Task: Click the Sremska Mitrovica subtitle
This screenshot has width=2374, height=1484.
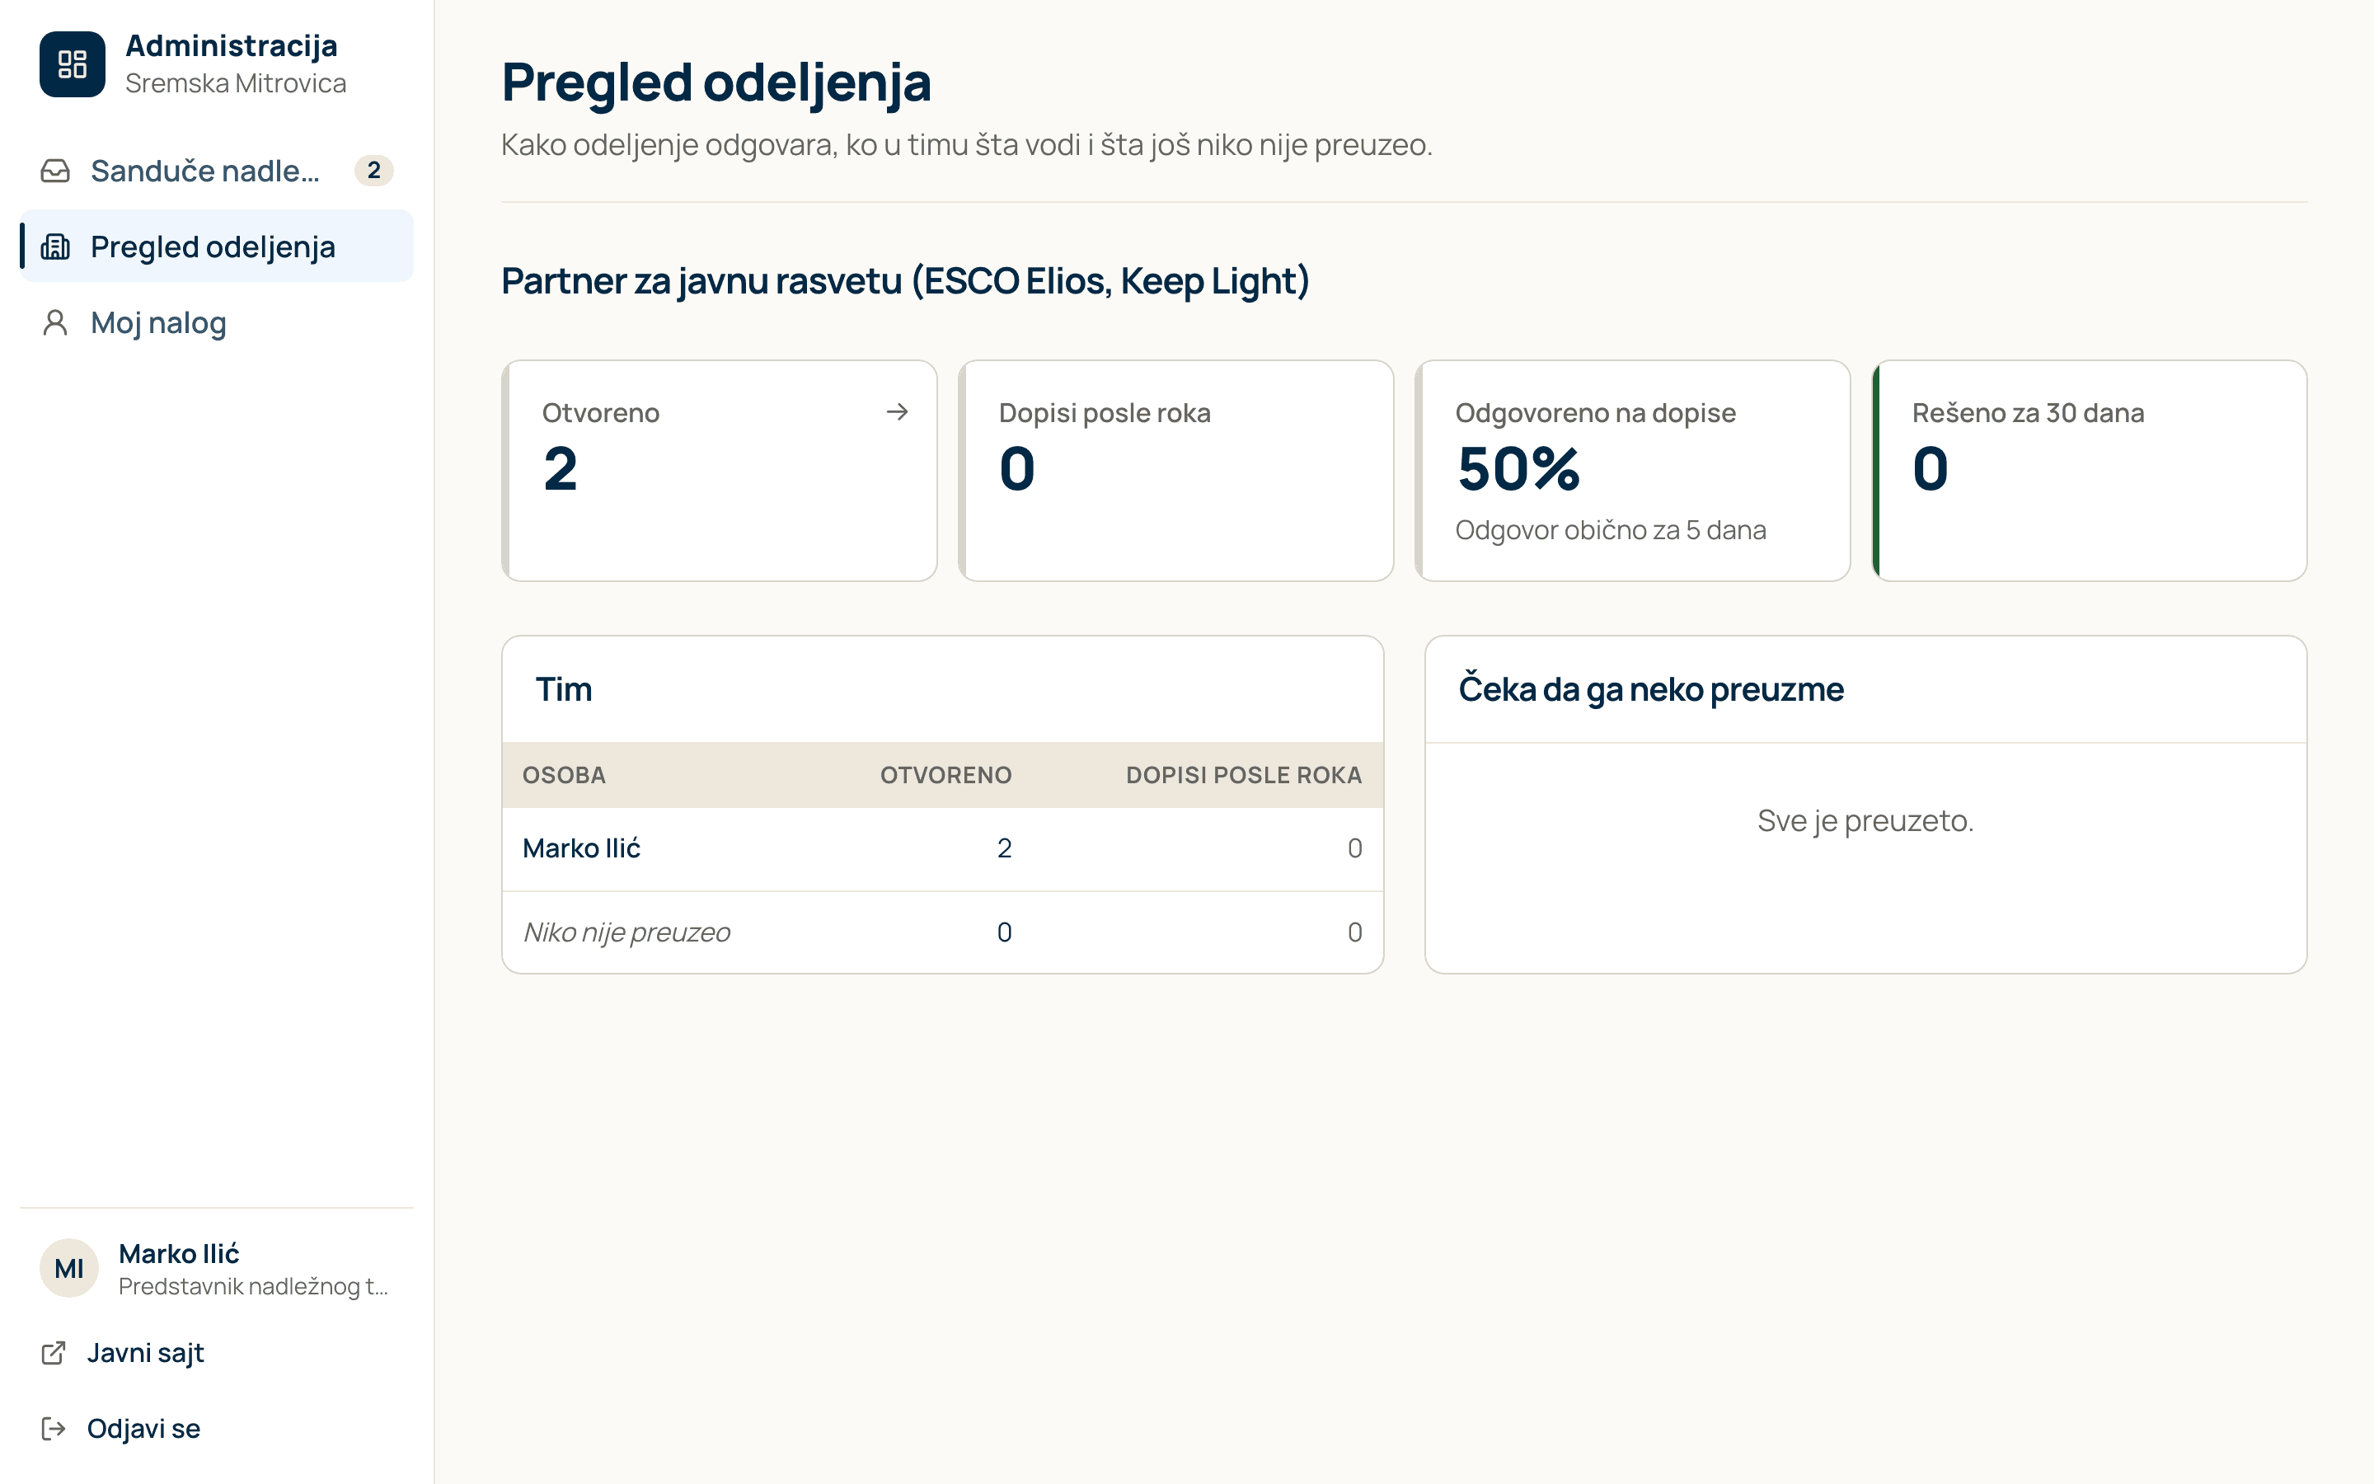Action: pos(236,83)
